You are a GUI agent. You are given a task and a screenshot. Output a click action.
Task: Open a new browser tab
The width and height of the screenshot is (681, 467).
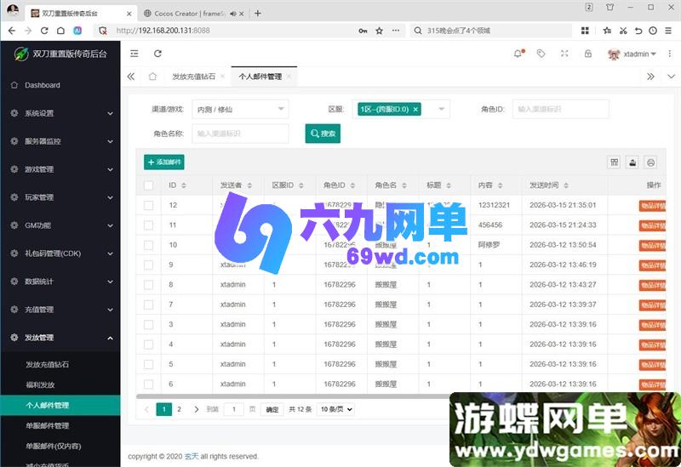coord(258,14)
